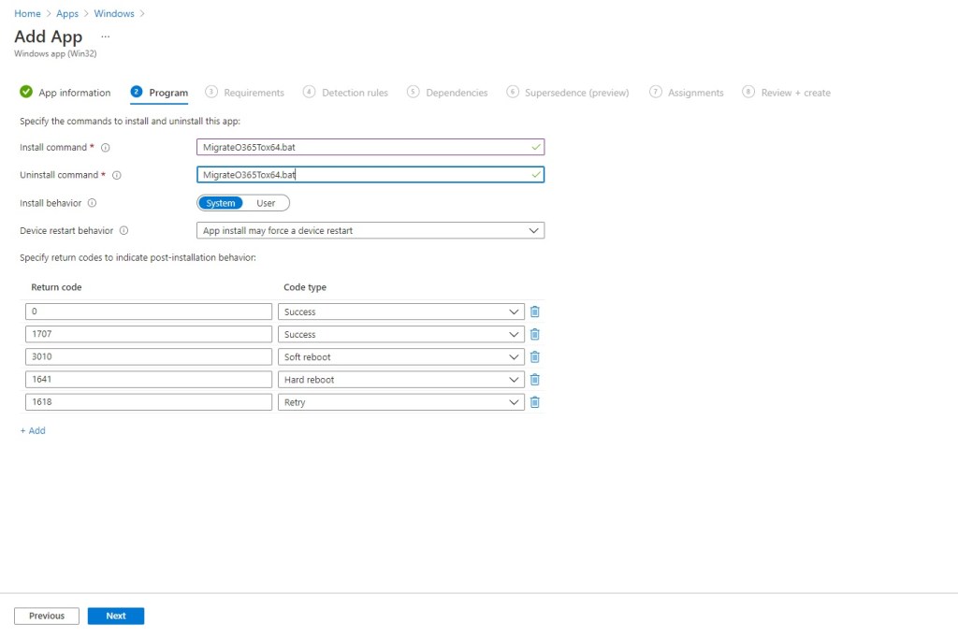Set install behavior to User

[x=266, y=203]
